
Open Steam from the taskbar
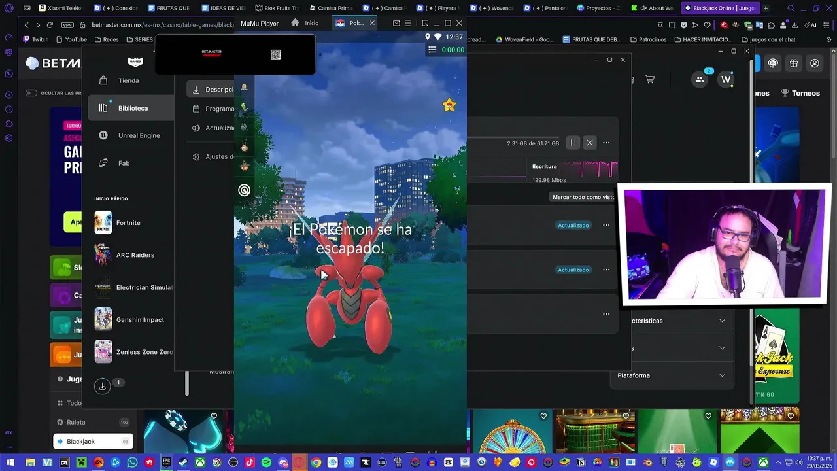point(182,462)
